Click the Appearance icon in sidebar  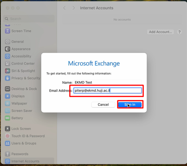click(x=7, y=49)
